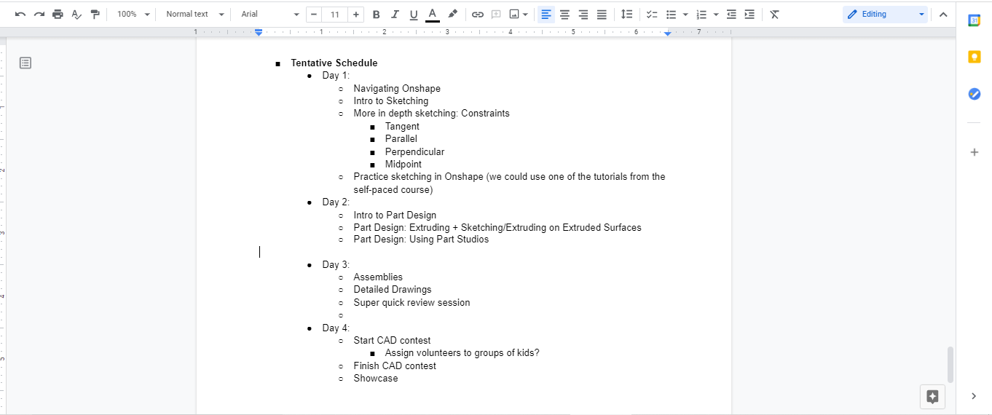Redo the last undone action
992x415 pixels.
[39, 14]
